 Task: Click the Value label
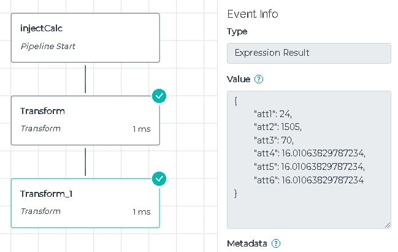[239, 79]
